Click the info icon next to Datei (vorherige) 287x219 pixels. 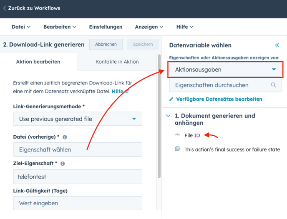65,137
